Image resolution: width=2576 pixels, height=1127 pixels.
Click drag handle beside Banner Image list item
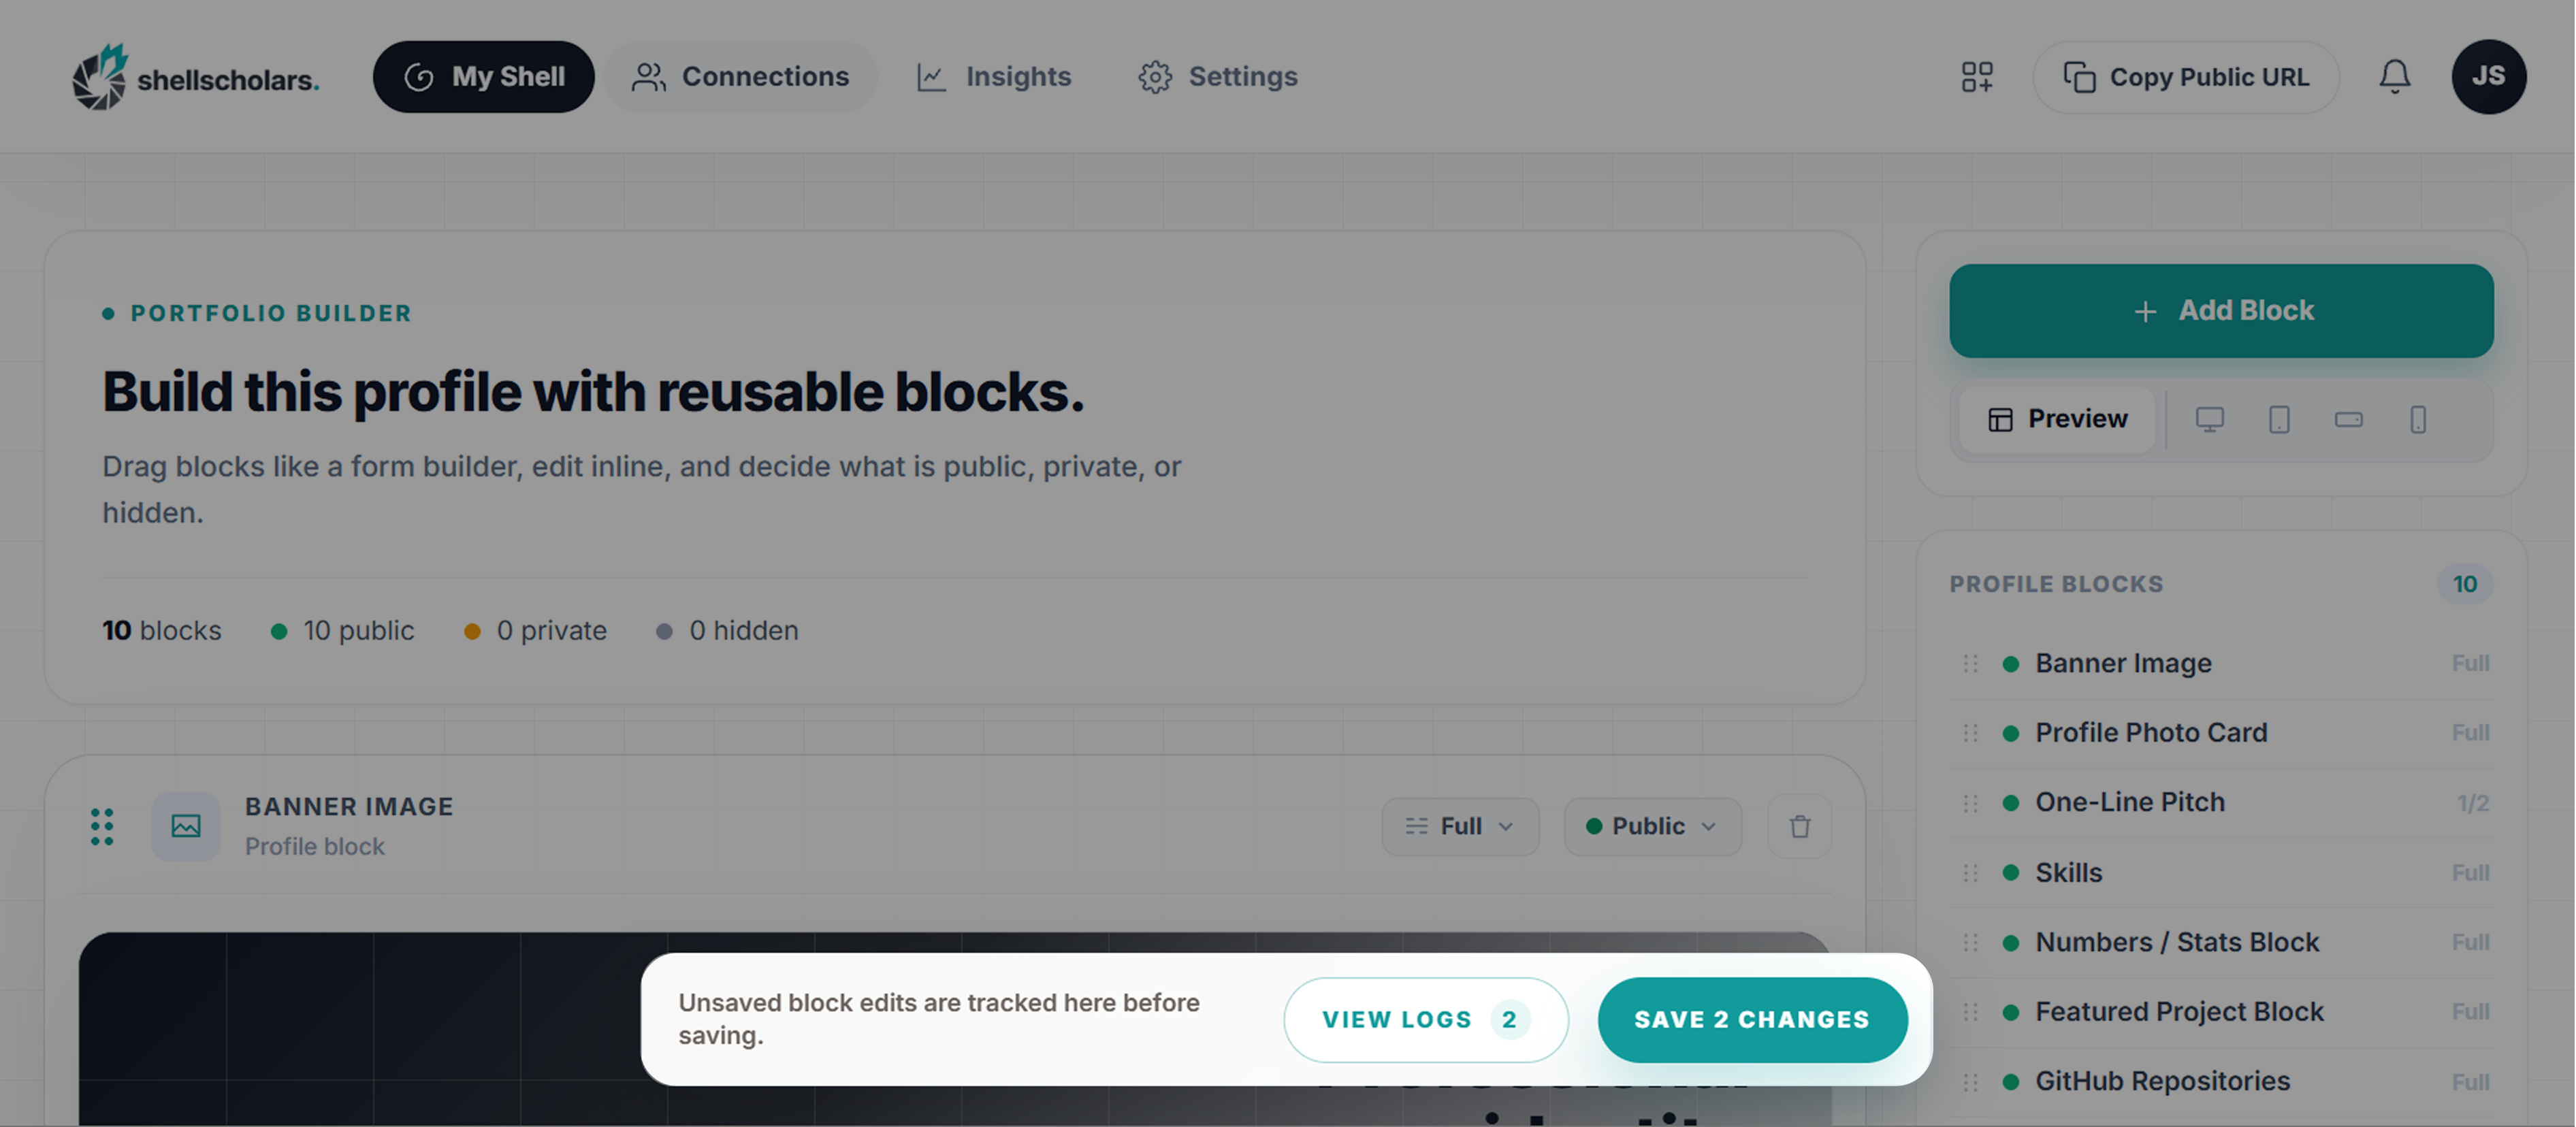coord(1970,664)
